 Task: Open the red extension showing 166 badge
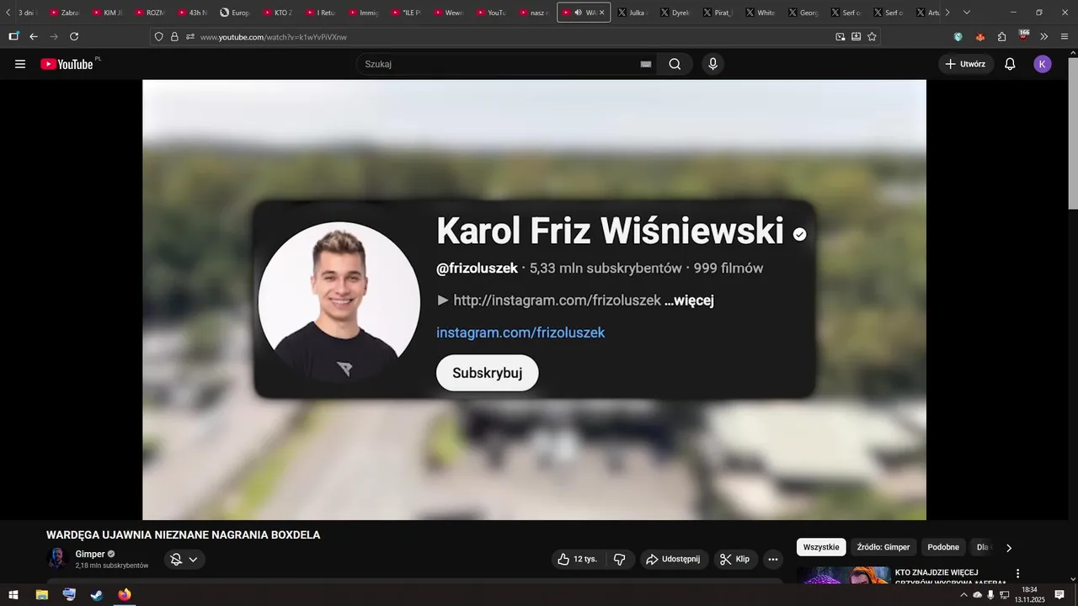pyautogui.click(x=1023, y=36)
